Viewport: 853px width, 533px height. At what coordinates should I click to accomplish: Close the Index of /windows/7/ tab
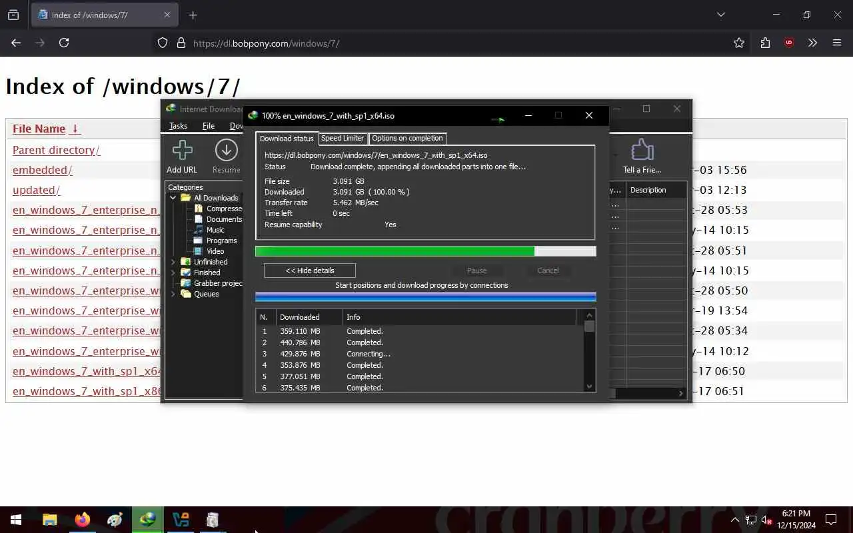tap(167, 15)
